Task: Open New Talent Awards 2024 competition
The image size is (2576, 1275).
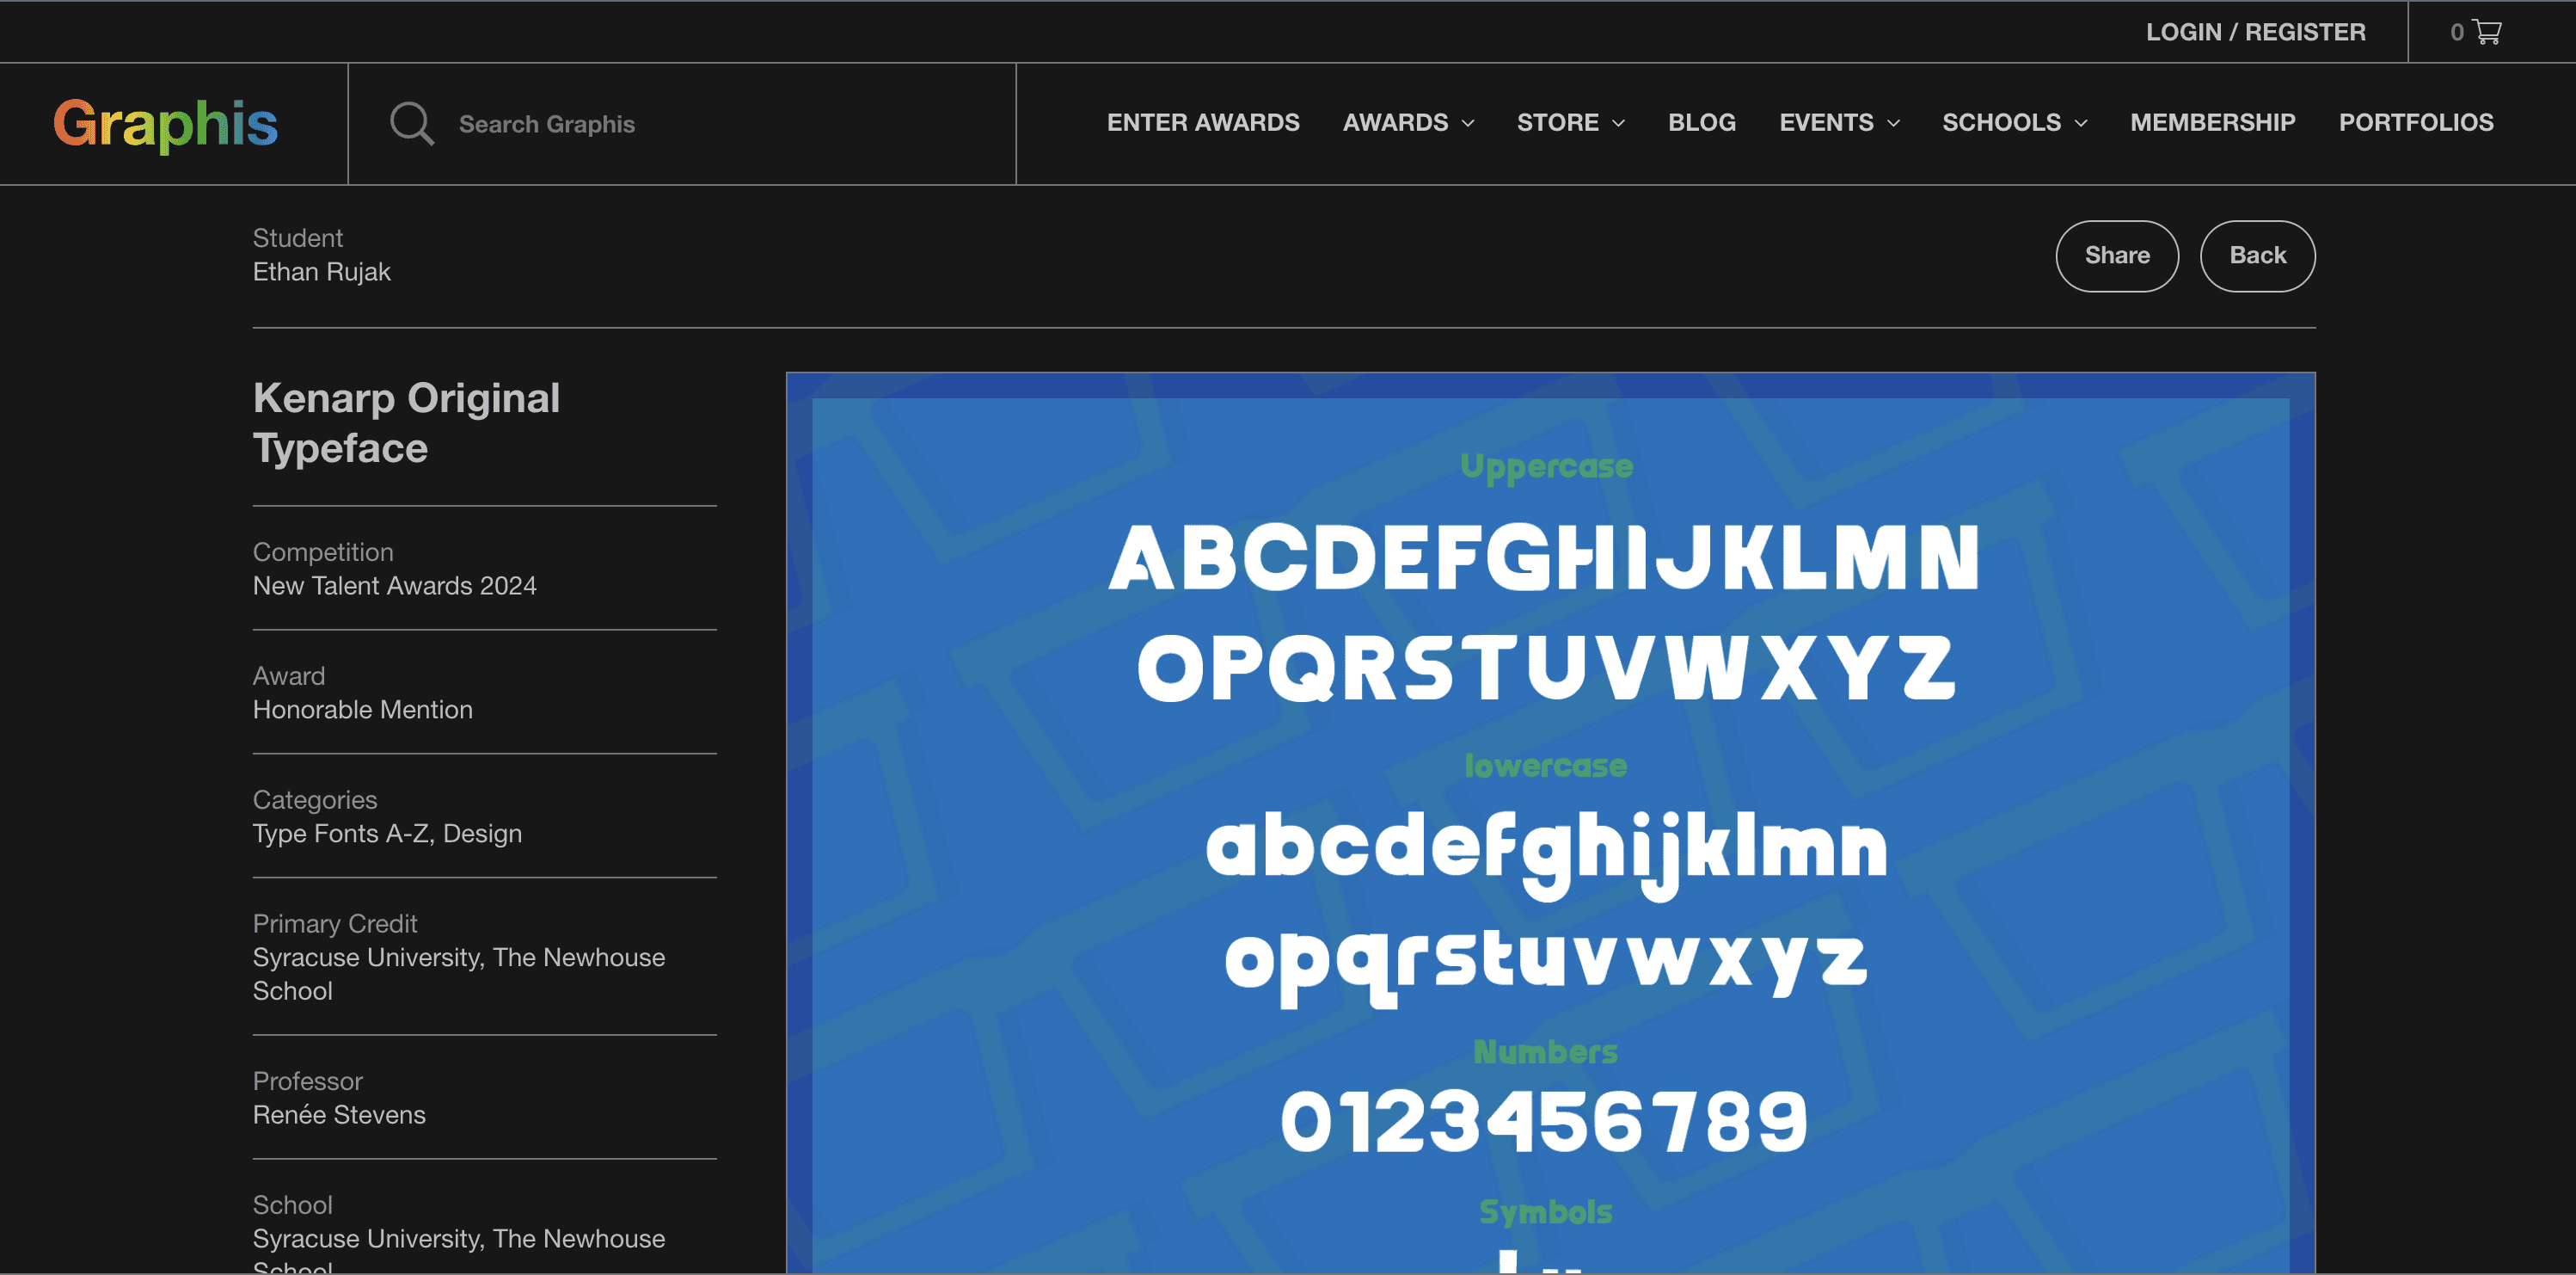Action: tap(395, 586)
